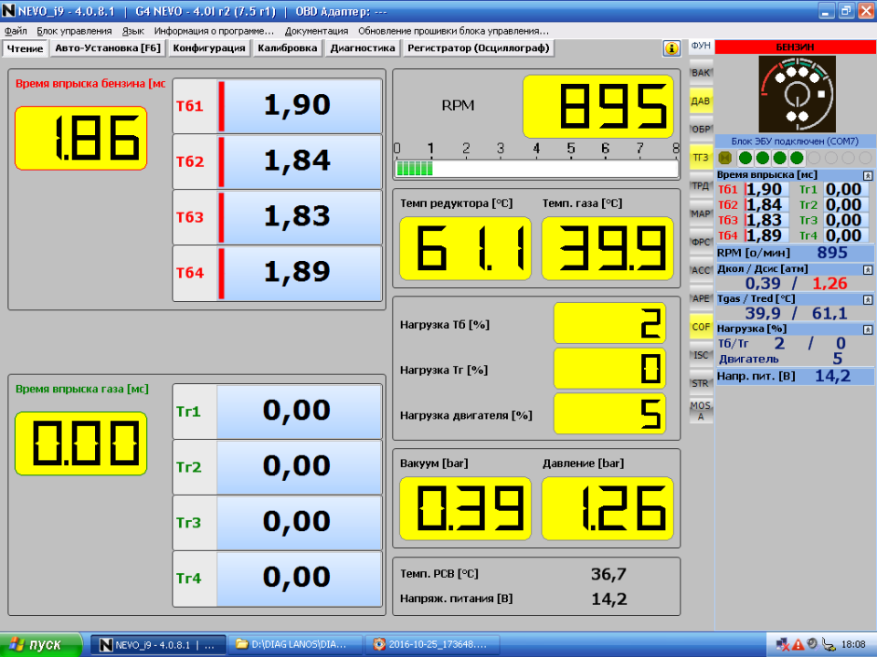Open the 2016-10-25 taskbar item
Viewport: 877px width, 657px height.
point(429,644)
